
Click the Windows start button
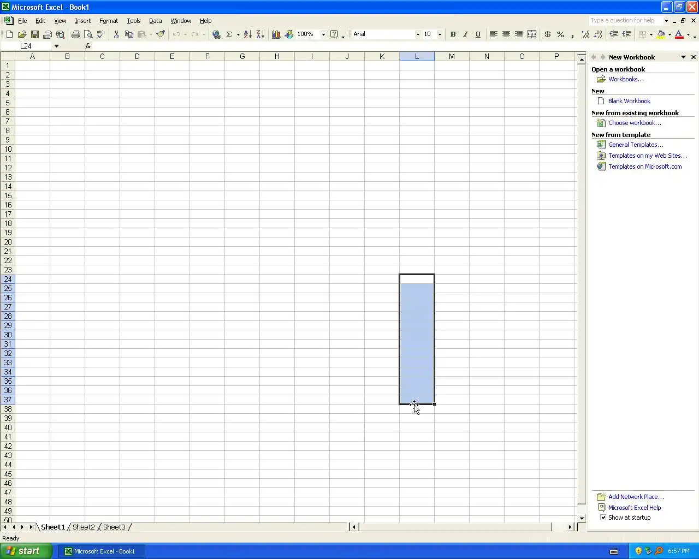click(x=26, y=551)
